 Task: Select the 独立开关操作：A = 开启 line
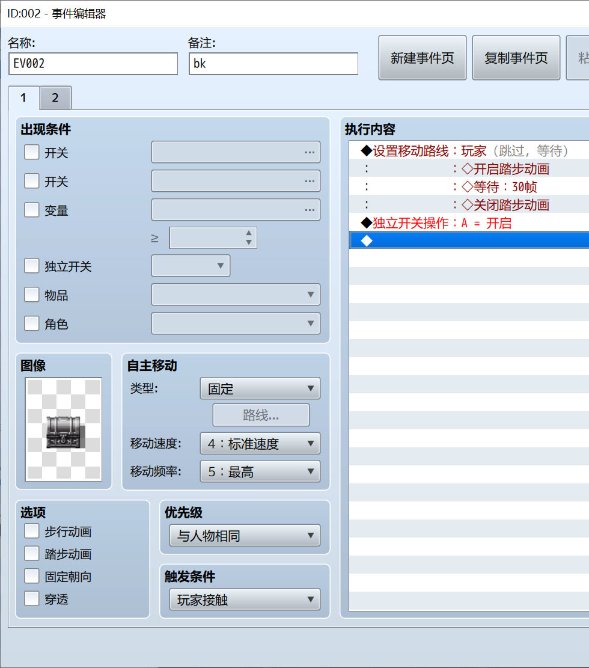pyautogui.click(x=469, y=223)
